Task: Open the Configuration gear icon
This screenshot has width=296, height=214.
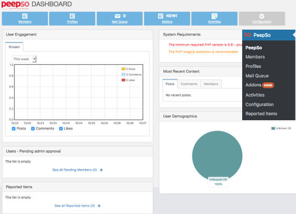Action: click(262, 16)
